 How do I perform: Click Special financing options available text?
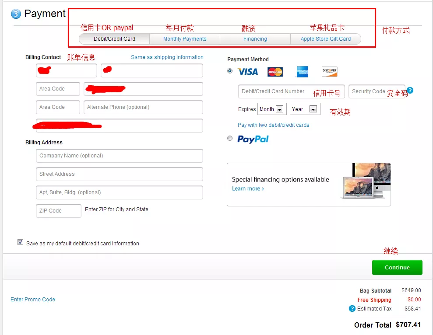280,179
